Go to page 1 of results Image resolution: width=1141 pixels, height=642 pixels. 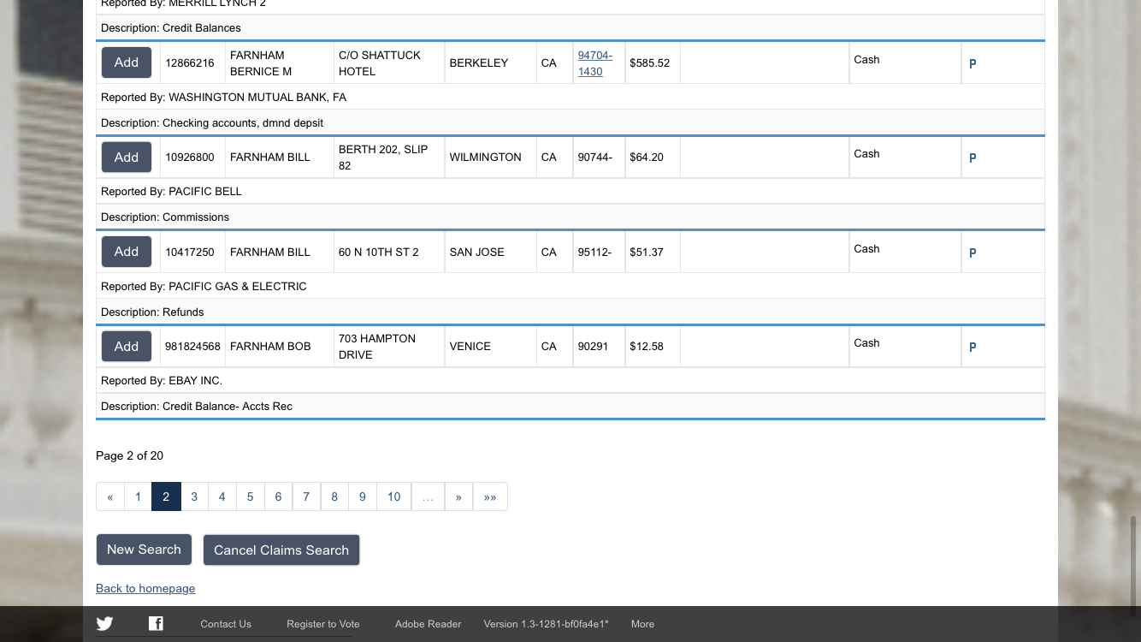(138, 496)
